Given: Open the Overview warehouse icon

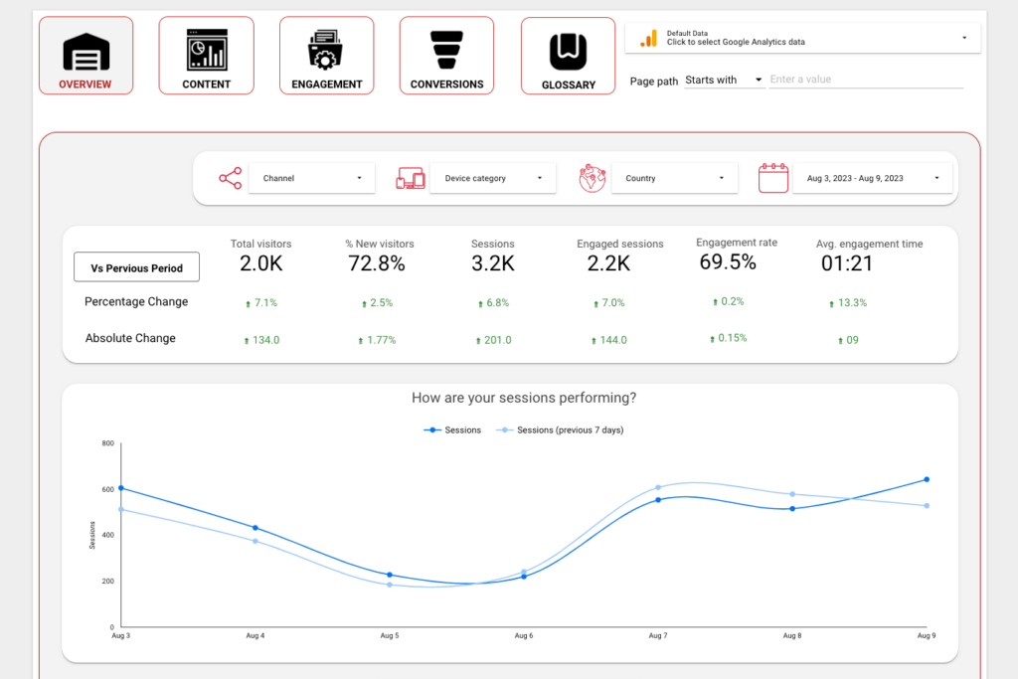Looking at the screenshot, I should pos(85,51).
